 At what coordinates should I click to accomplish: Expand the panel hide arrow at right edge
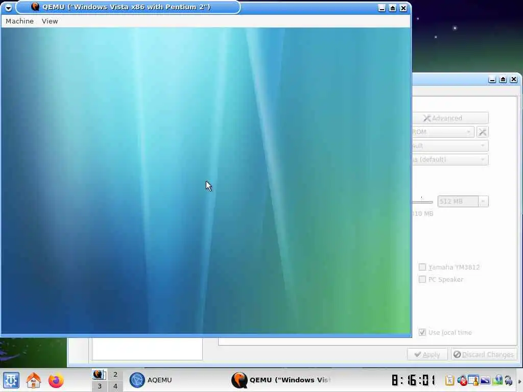519,381
